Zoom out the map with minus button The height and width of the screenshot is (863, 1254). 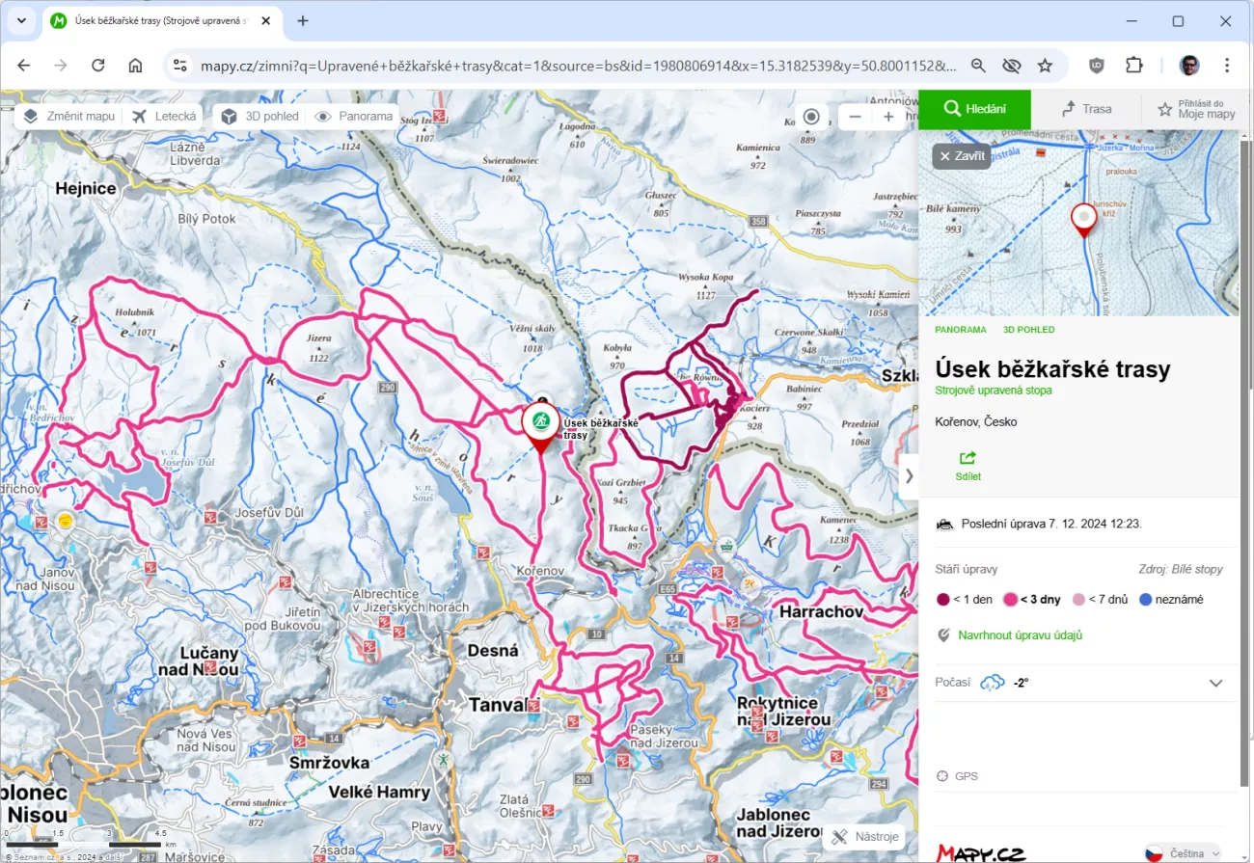pyautogui.click(x=853, y=117)
